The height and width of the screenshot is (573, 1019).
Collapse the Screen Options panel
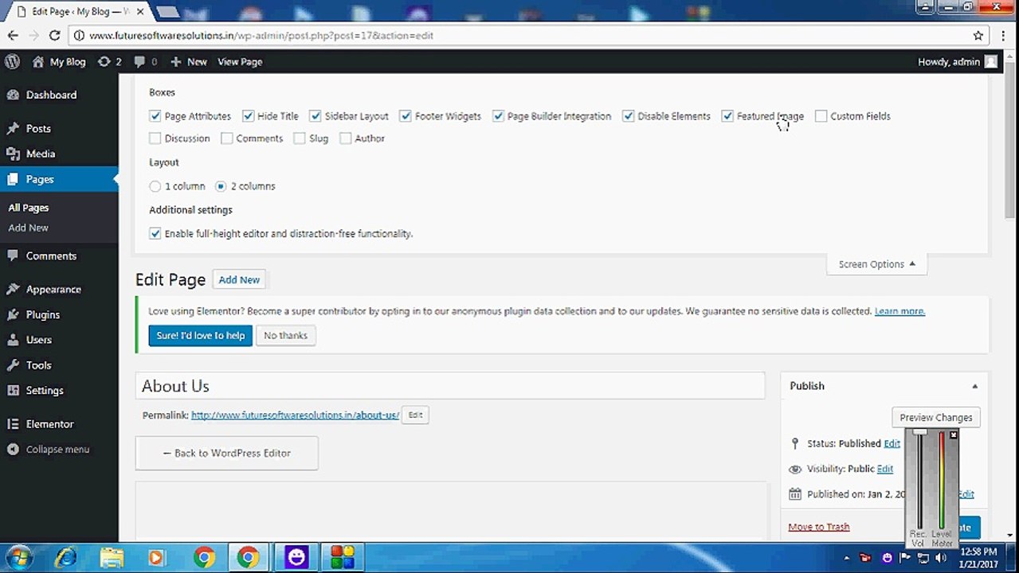(876, 264)
